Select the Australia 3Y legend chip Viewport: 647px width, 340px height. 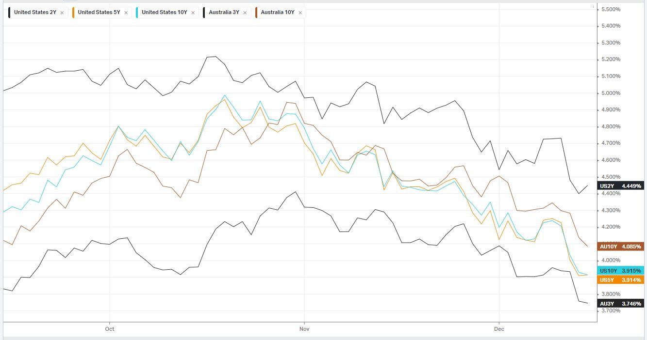pos(224,13)
